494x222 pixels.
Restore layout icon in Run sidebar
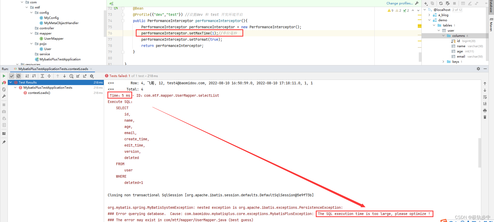pos(4,134)
